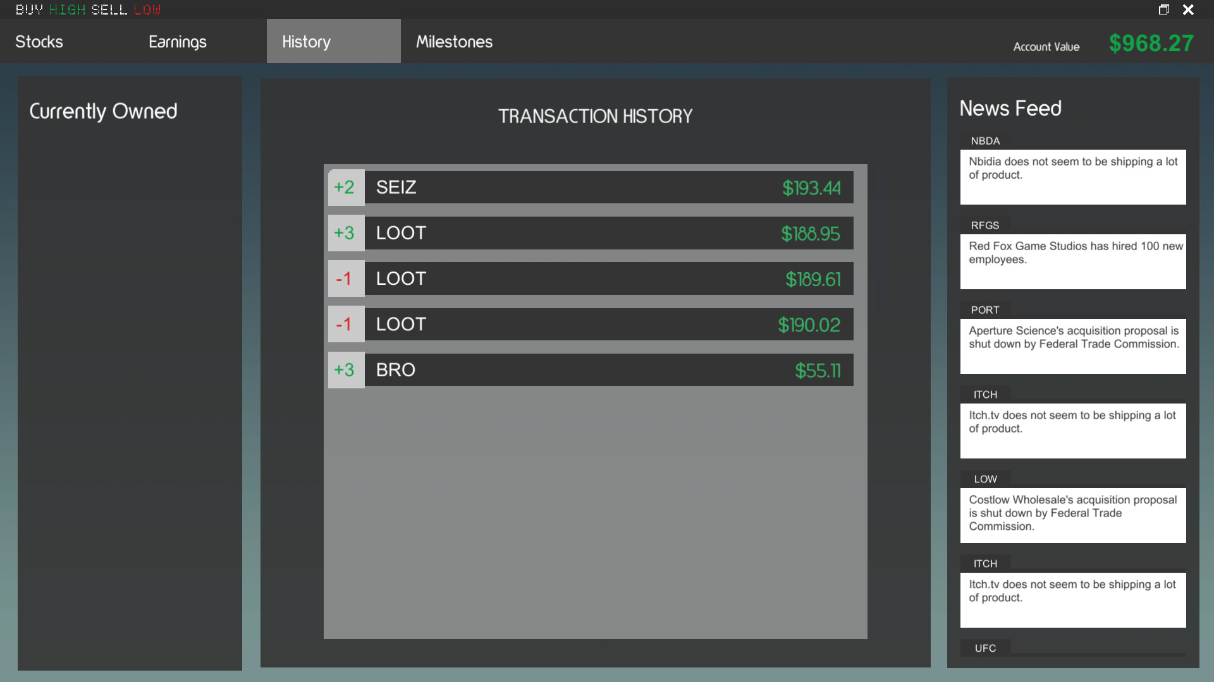This screenshot has width=1214, height=682.
Task: Click the +2 badge for SEIZ
Action: pyautogui.click(x=345, y=188)
